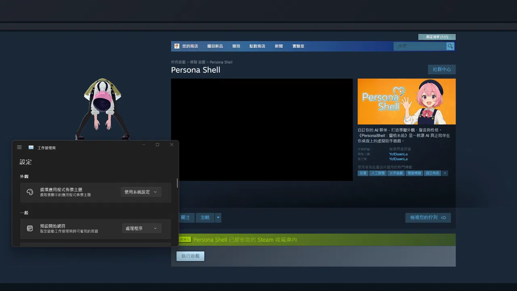Close the Task Manager window
517x291 pixels.
point(172,145)
